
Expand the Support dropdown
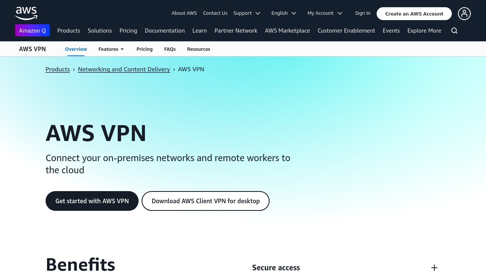click(x=247, y=13)
